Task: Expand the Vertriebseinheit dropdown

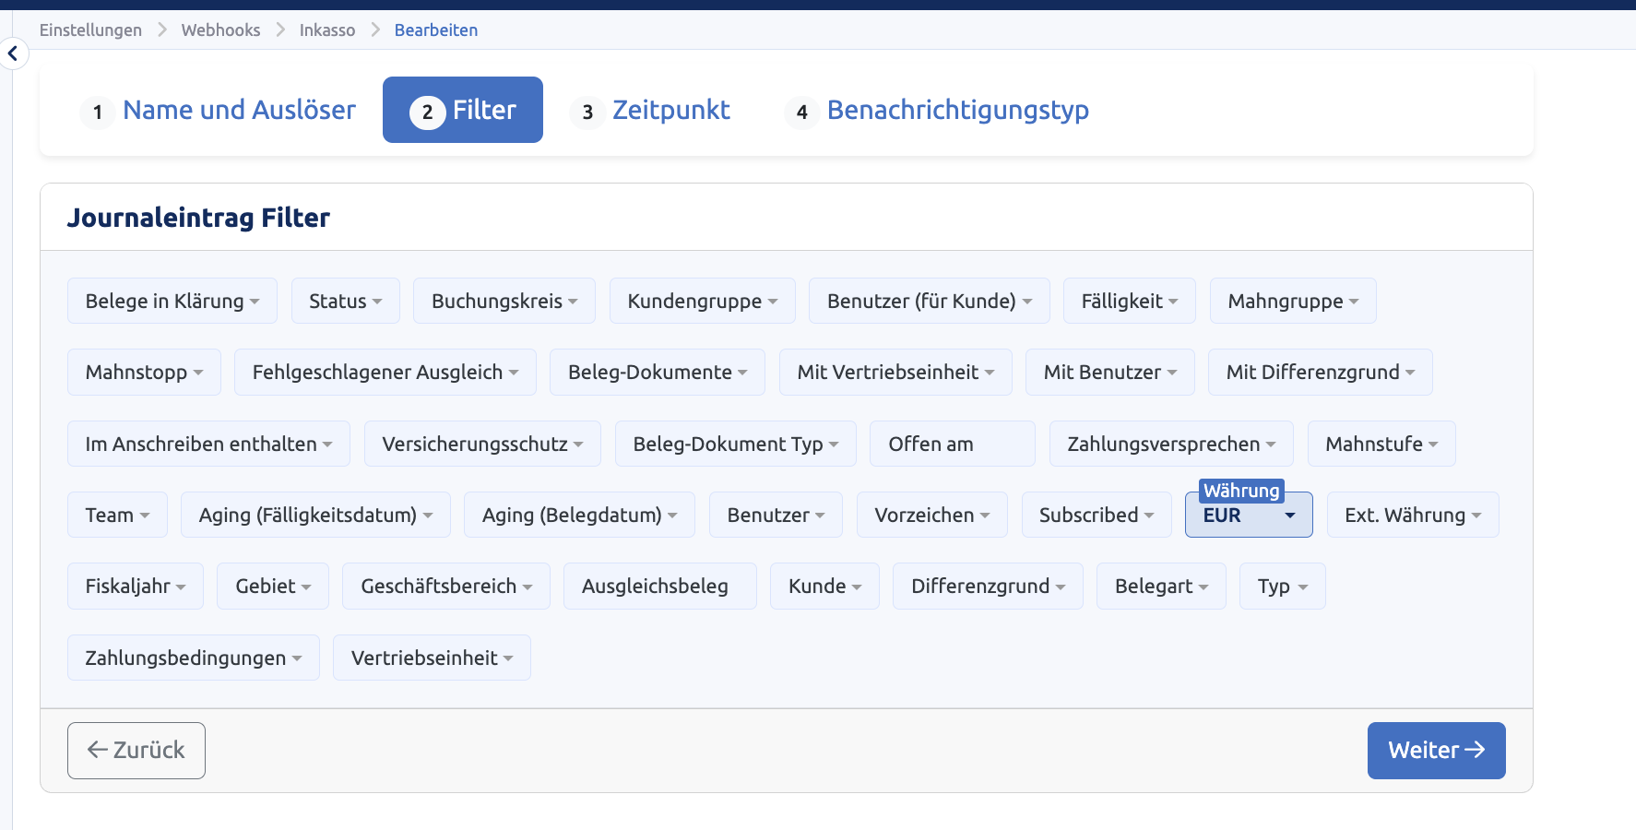Action: [x=432, y=658]
